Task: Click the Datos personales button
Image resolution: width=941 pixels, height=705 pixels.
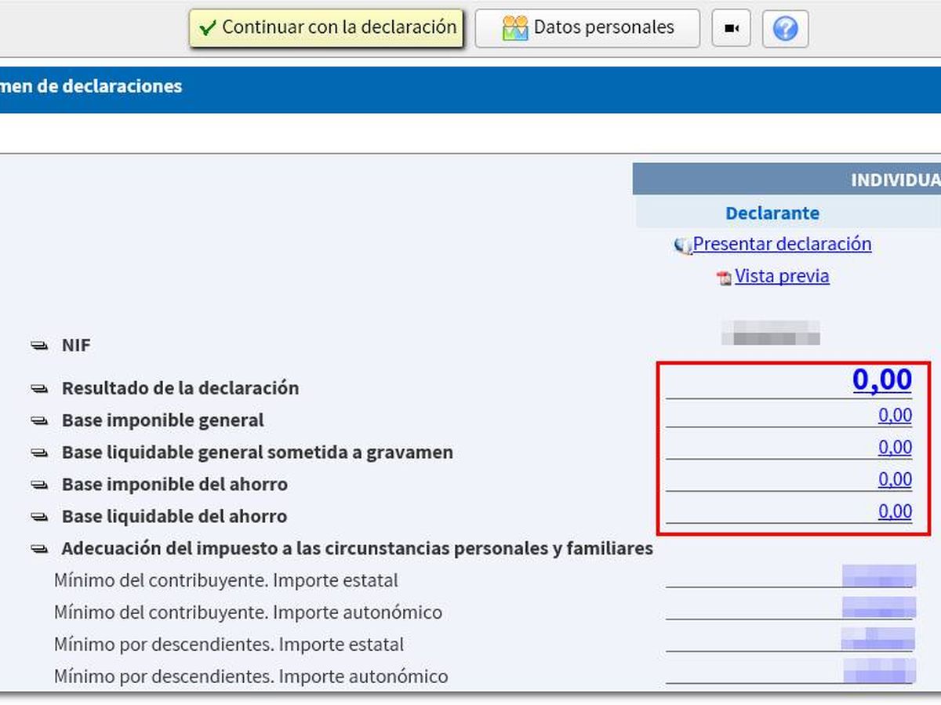Action: (x=587, y=28)
